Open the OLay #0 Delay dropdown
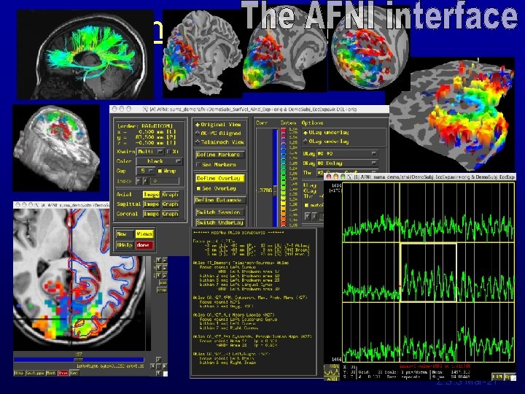The image size is (525, 394). point(346,163)
